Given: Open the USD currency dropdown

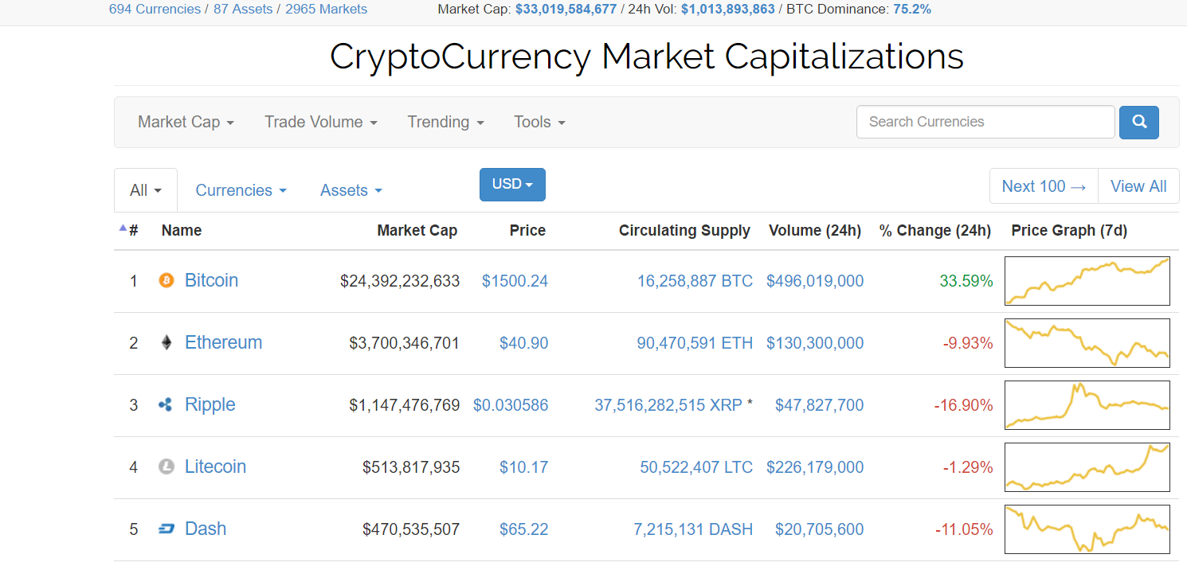Looking at the screenshot, I should pos(512,184).
